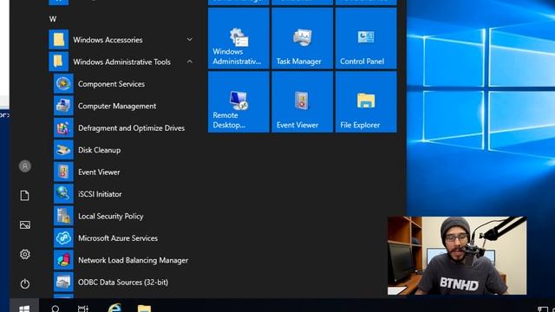
Task: Click the 'Disk Cleanup' label
Action: pos(99,150)
